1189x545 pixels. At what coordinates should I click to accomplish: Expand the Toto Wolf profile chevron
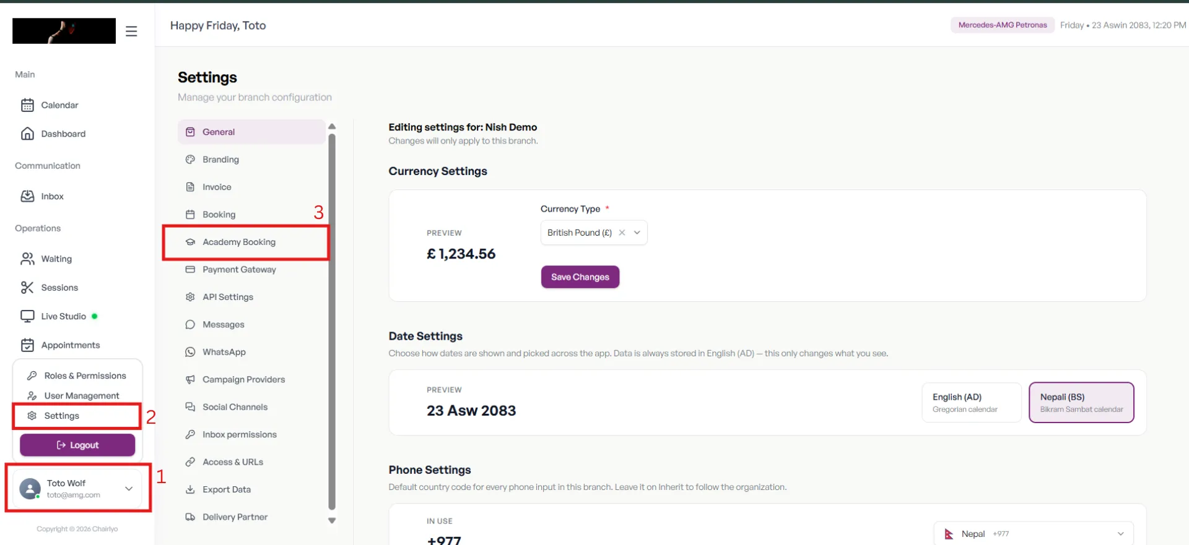[x=129, y=489]
